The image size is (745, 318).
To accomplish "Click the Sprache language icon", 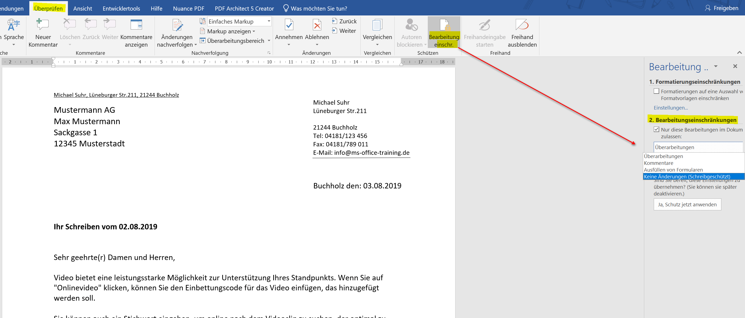I will coord(13,25).
